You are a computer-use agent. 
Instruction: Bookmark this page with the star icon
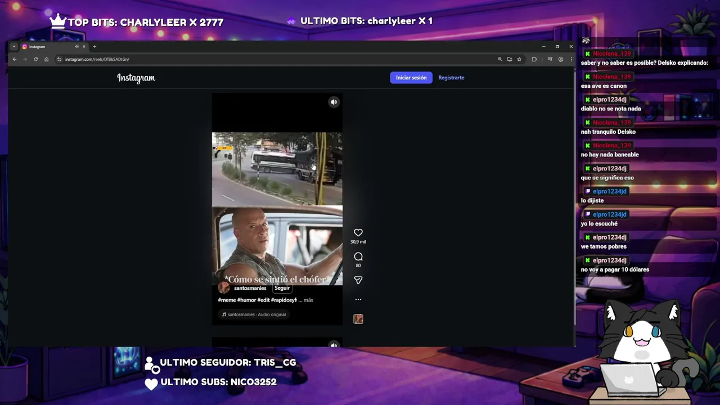click(x=519, y=59)
